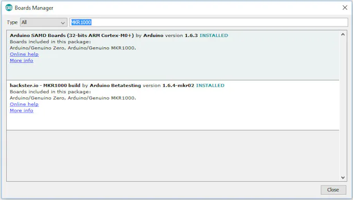353x200 pixels.
Task: Click the Type label beside the dropdown
Action: click(x=12, y=22)
